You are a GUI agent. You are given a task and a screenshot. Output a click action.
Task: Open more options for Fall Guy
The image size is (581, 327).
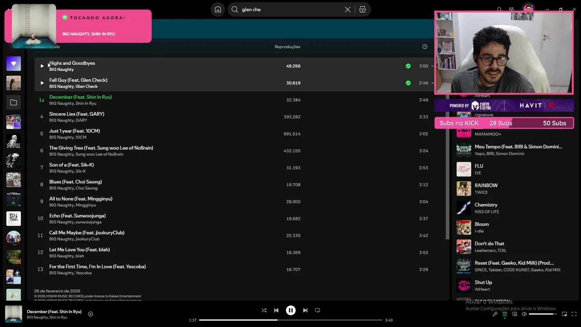(x=433, y=83)
